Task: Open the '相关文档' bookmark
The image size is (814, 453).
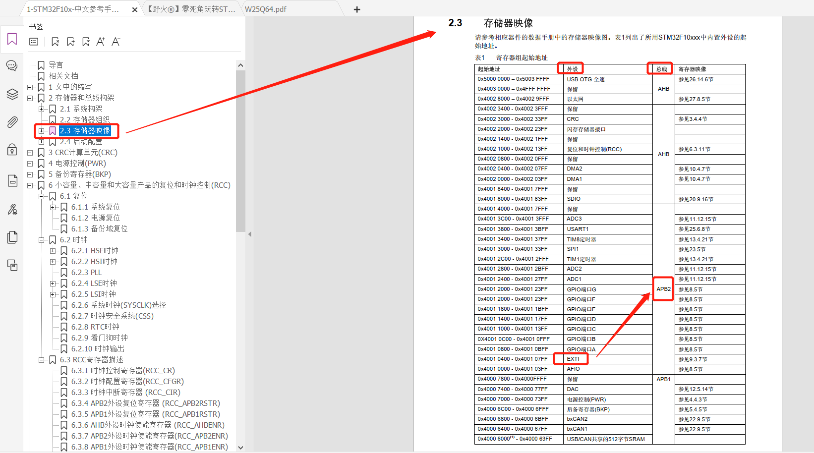Action: [63, 76]
